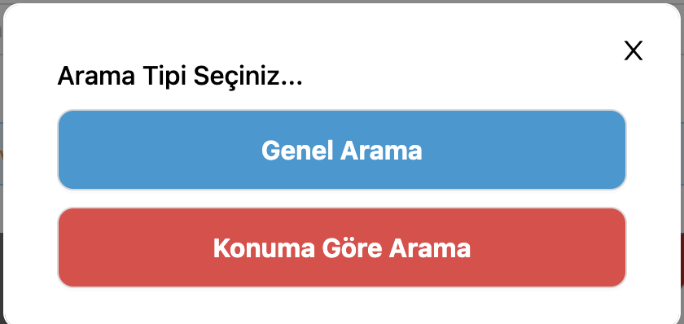Select Konuma Göre Arama as the search type
This screenshot has width=684, height=324.
[342, 247]
